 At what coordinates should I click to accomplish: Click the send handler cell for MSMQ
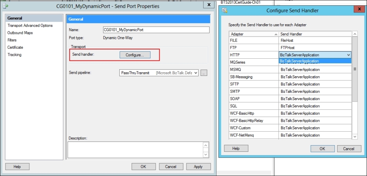pos(315,70)
